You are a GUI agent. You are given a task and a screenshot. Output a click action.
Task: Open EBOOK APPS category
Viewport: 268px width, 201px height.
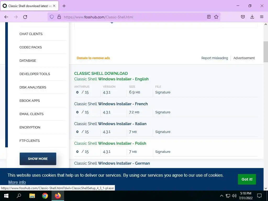pos(30,100)
